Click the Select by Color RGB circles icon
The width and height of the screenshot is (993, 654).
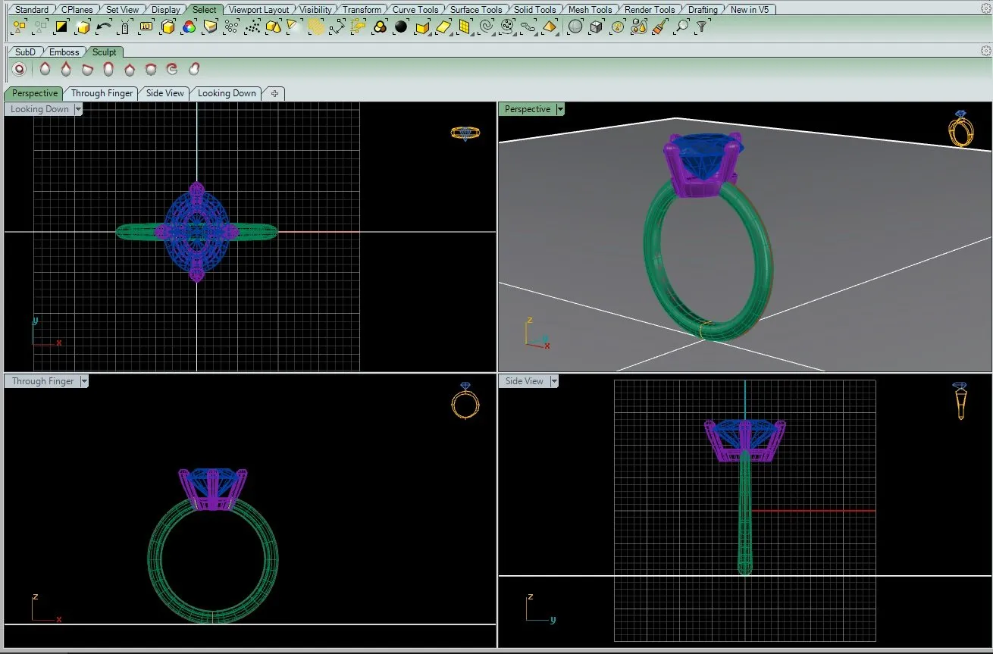[189, 27]
